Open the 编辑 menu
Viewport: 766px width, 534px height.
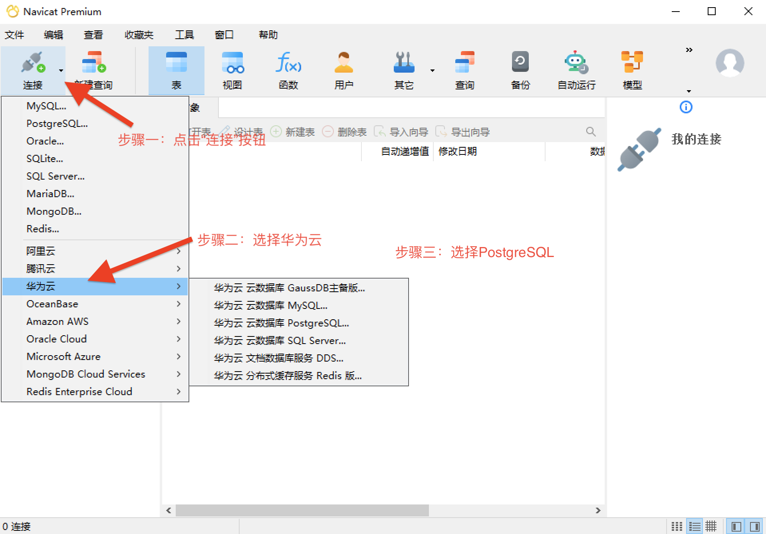(x=54, y=35)
